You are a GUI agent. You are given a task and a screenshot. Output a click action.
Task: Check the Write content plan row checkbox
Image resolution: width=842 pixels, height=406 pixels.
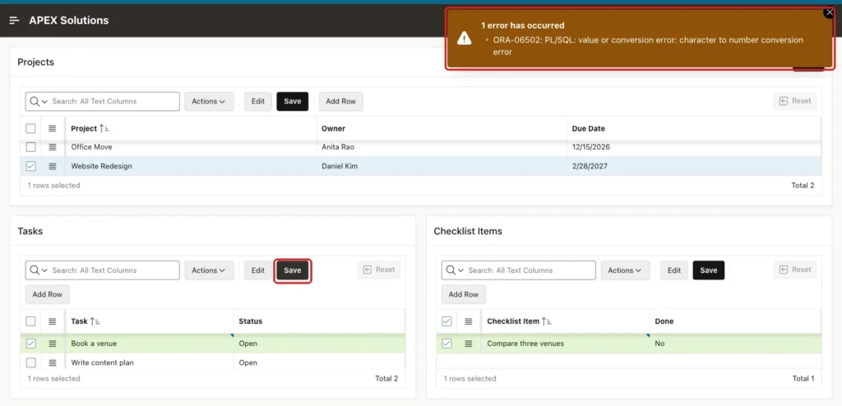coord(30,363)
